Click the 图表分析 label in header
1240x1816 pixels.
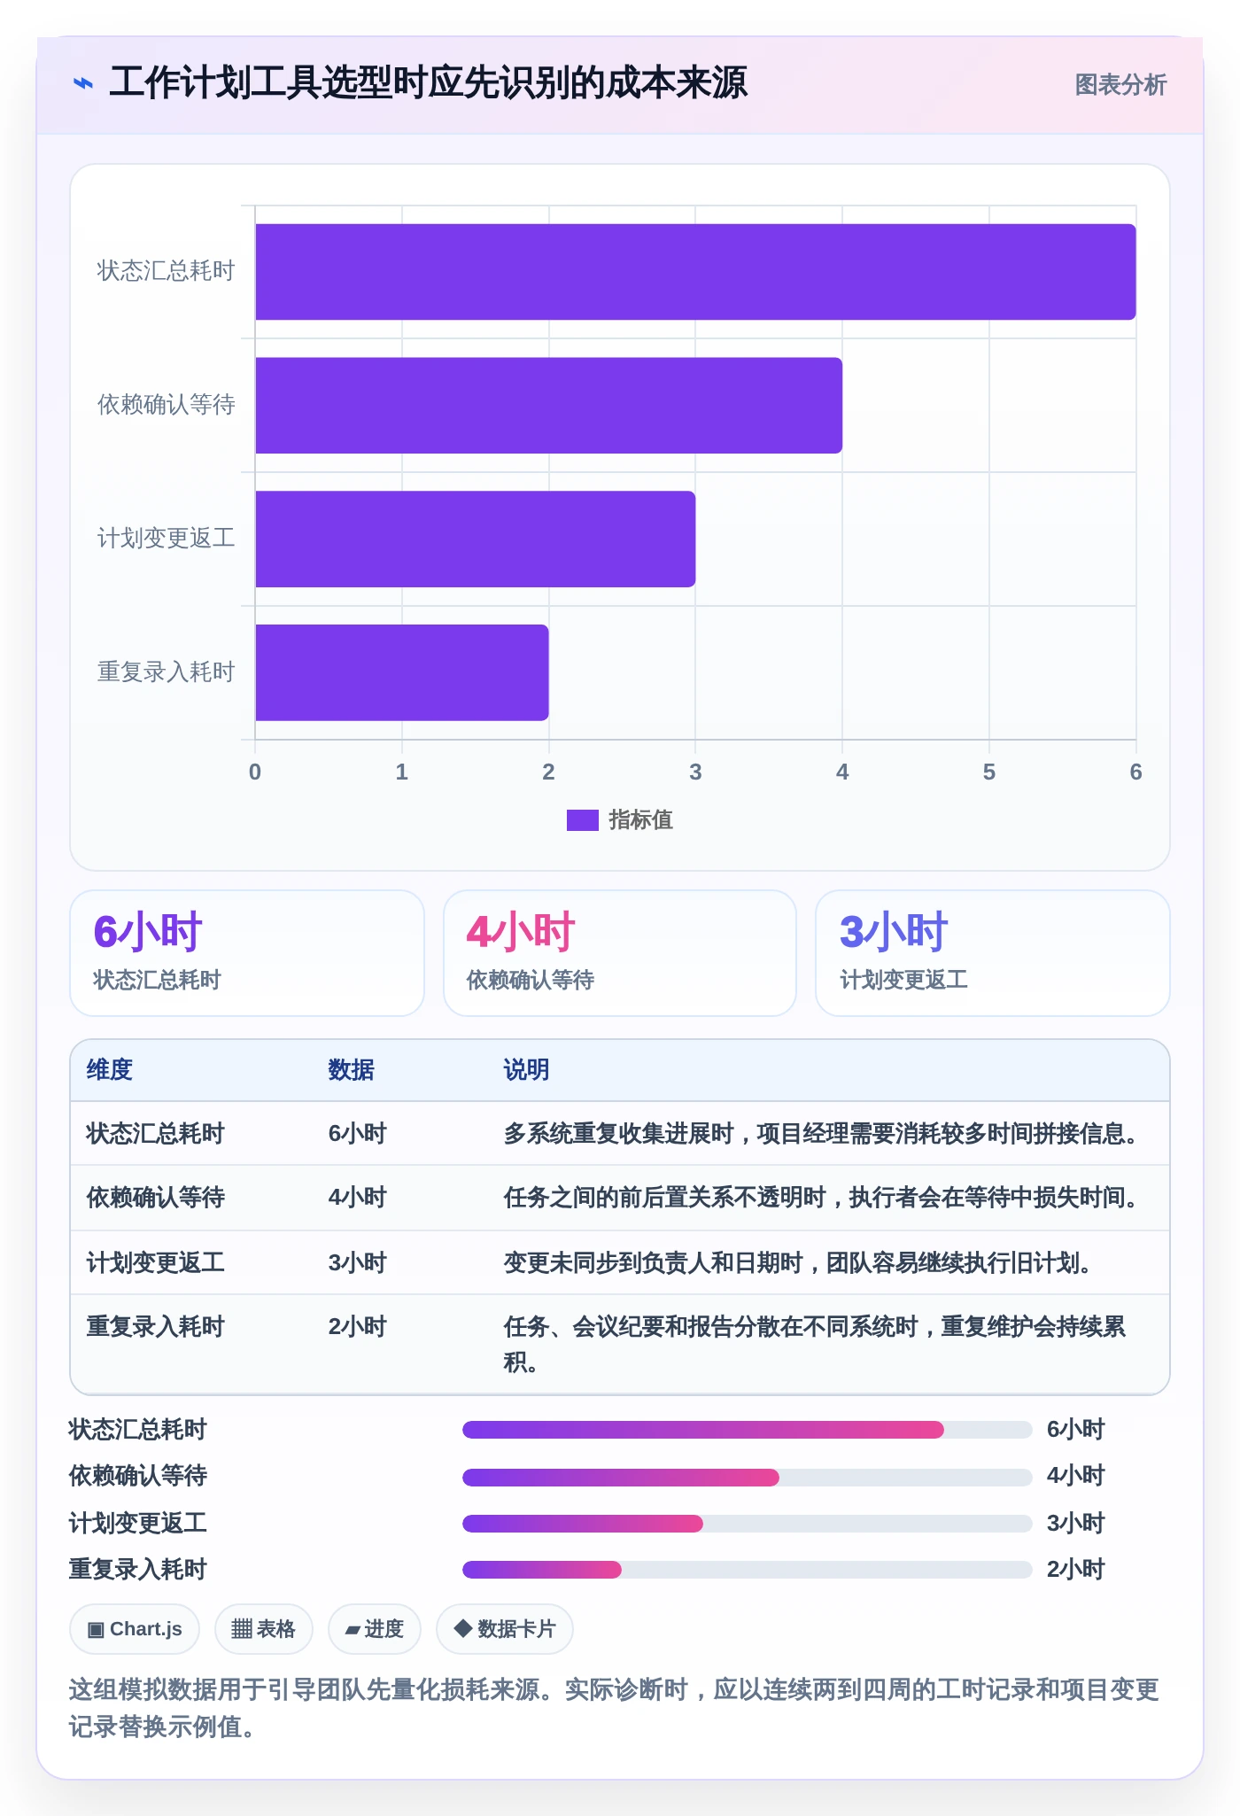(1120, 85)
